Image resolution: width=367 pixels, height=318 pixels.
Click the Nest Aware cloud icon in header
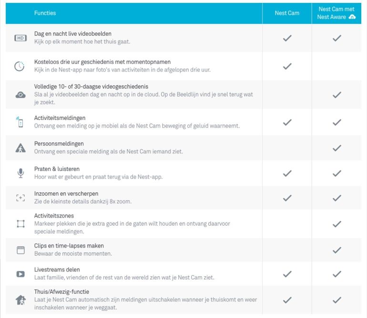coord(352,17)
